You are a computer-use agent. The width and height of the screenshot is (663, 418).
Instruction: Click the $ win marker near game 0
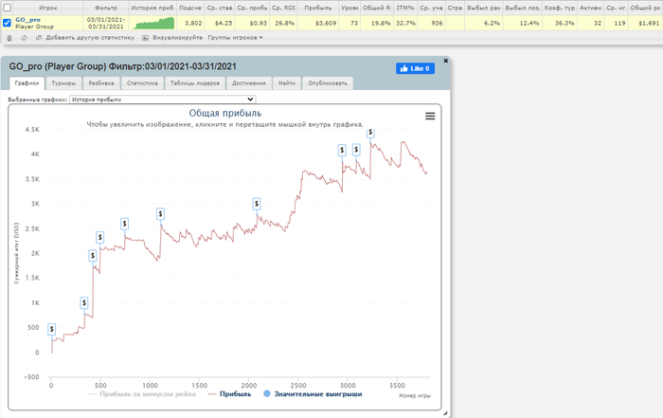click(51, 329)
